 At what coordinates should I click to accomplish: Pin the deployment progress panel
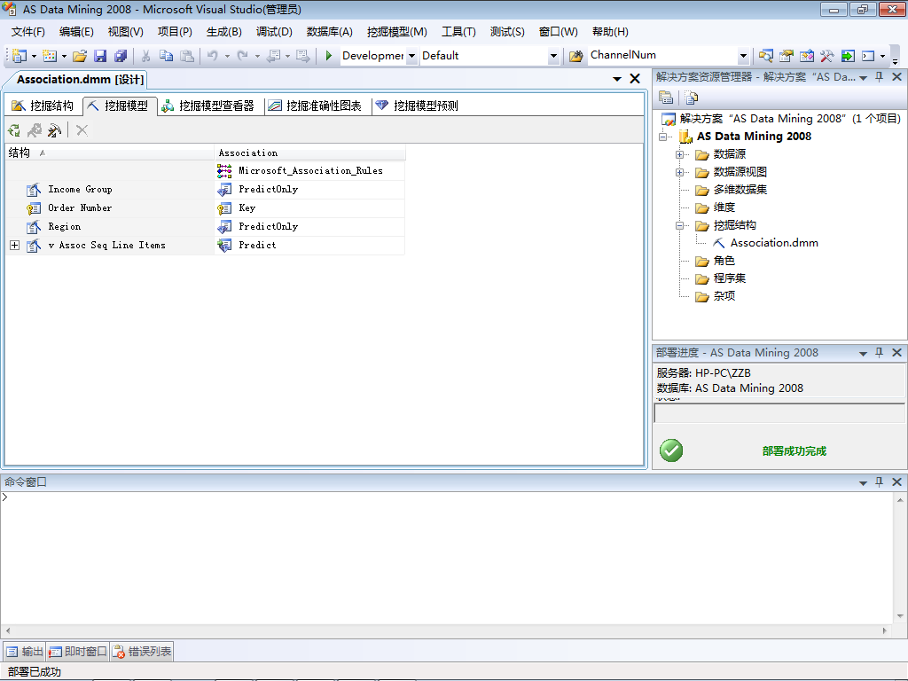[879, 352]
